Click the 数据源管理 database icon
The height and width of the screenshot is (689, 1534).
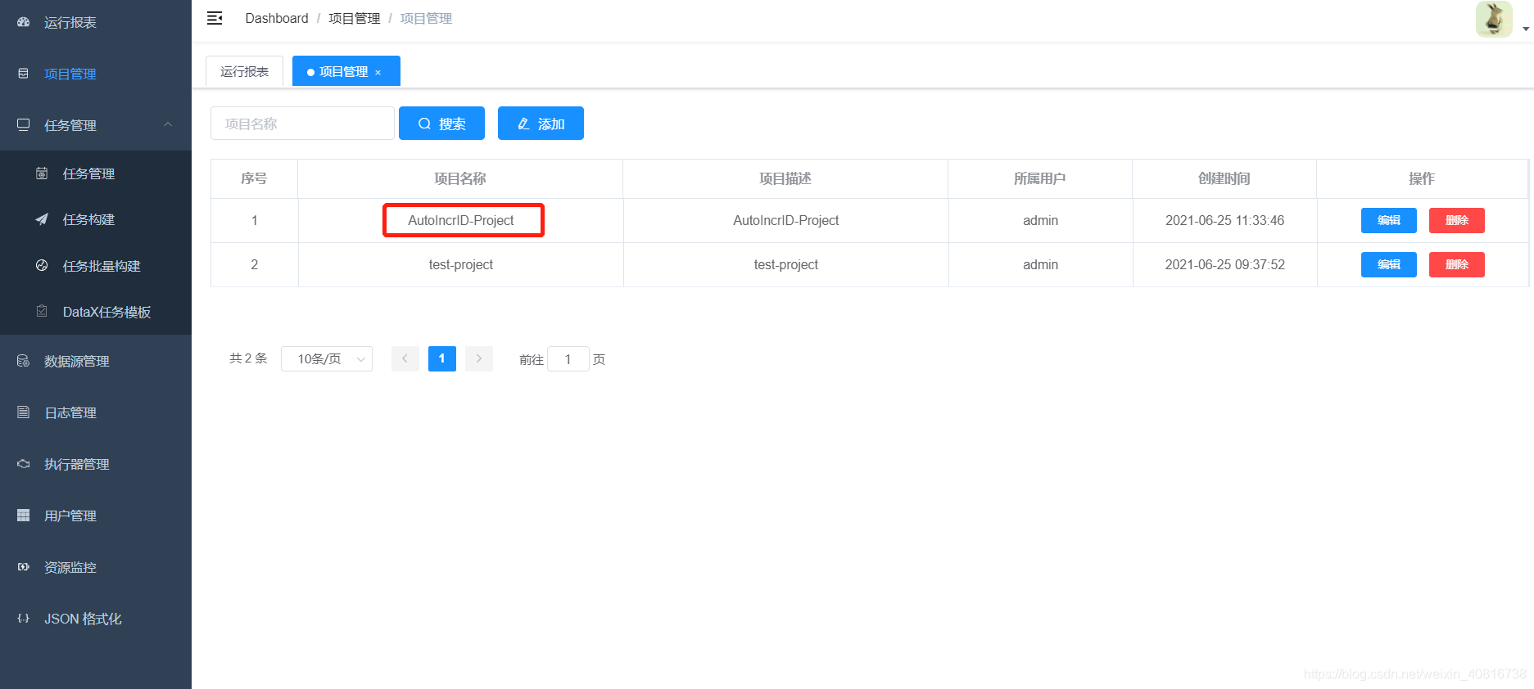pyautogui.click(x=24, y=361)
